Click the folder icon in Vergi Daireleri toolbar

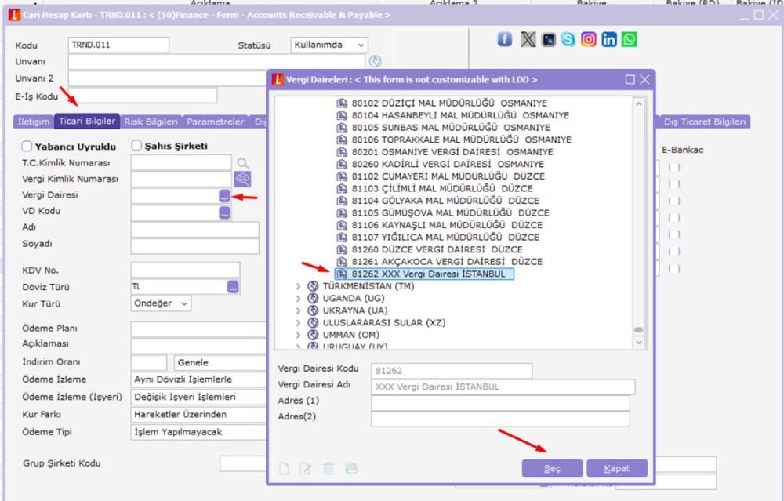click(x=351, y=468)
